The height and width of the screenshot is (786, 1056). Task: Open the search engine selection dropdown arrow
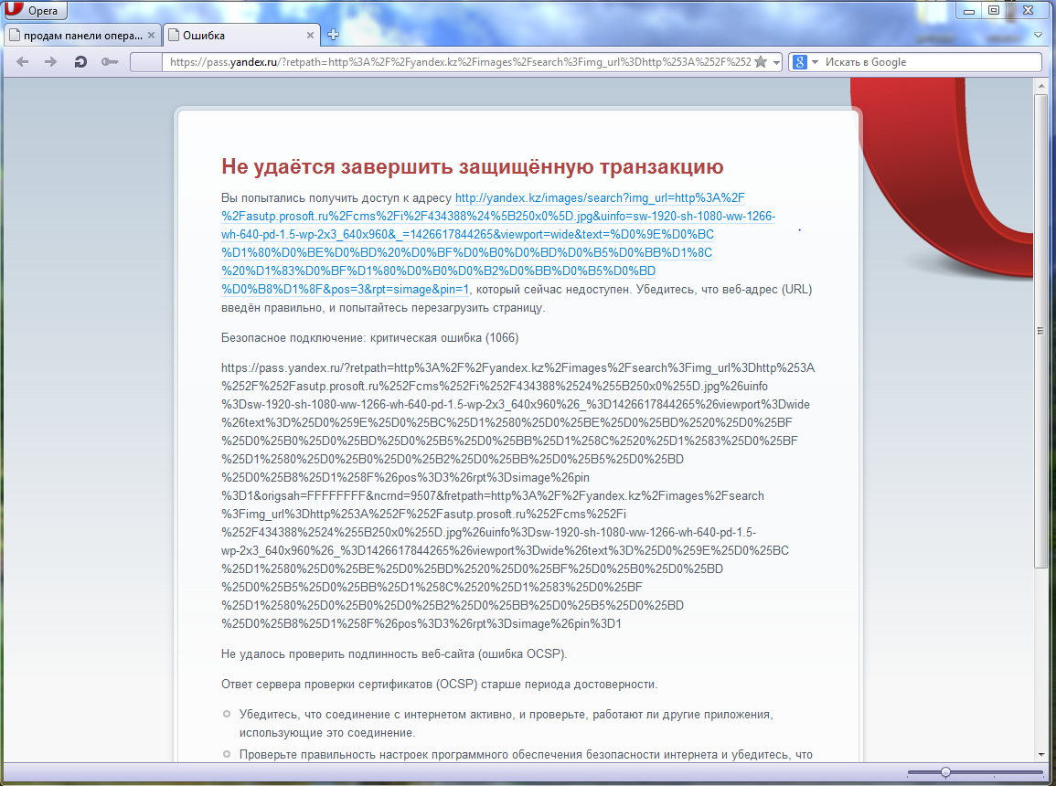coord(815,62)
